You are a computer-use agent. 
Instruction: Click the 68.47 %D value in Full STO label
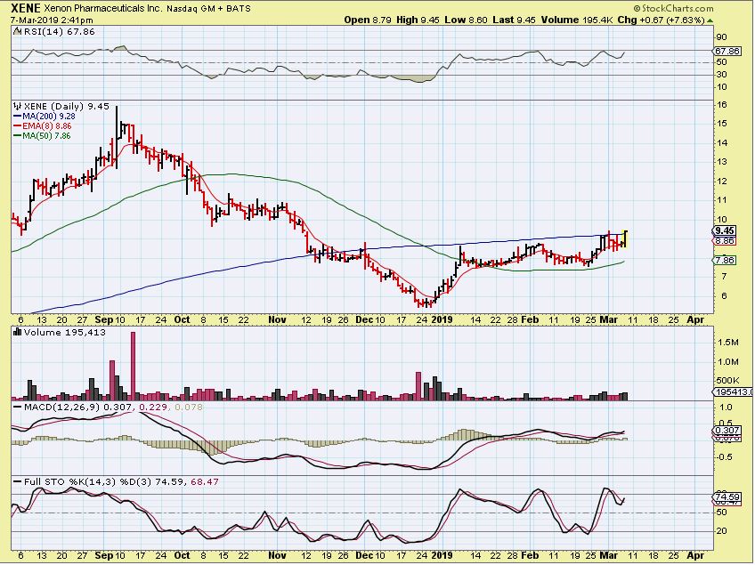[x=205, y=481]
